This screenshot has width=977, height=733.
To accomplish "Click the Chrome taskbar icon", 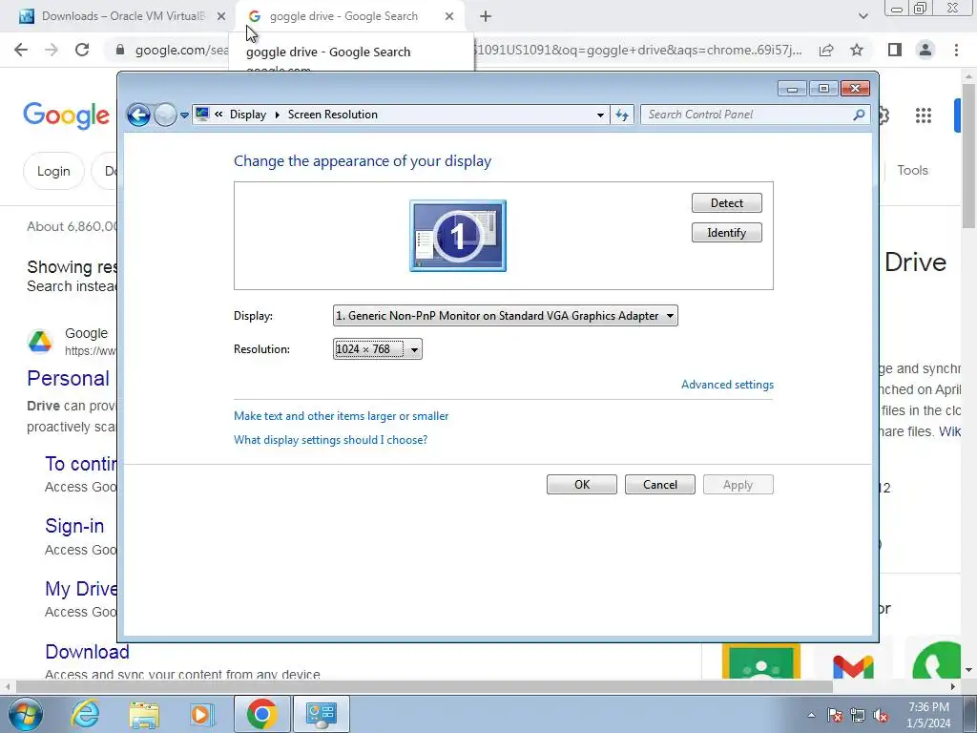I will pyautogui.click(x=262, y=714).
